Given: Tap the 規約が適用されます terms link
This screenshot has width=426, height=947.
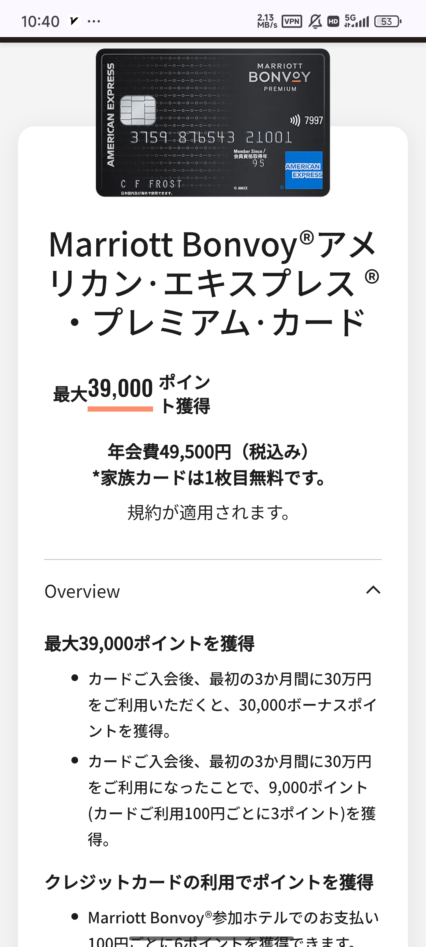Looking at the screenshot, I should tap(209, 513).
